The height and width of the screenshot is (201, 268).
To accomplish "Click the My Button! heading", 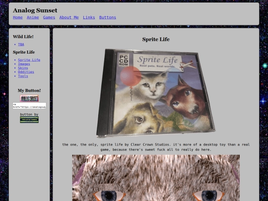I will 29,90.
